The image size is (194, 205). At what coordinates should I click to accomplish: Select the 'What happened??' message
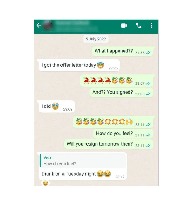coord(123,51)
